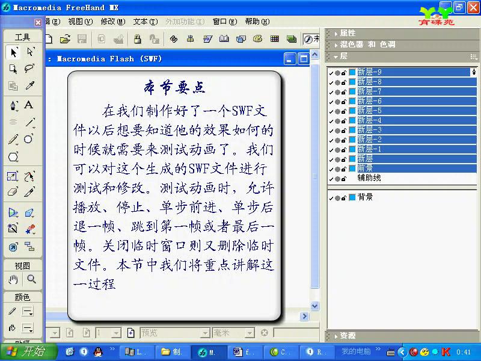Screen dimensions: 481x361
Task: Open the Swatches grid icon
Action: pyautogui.click(x=274, y=39)
